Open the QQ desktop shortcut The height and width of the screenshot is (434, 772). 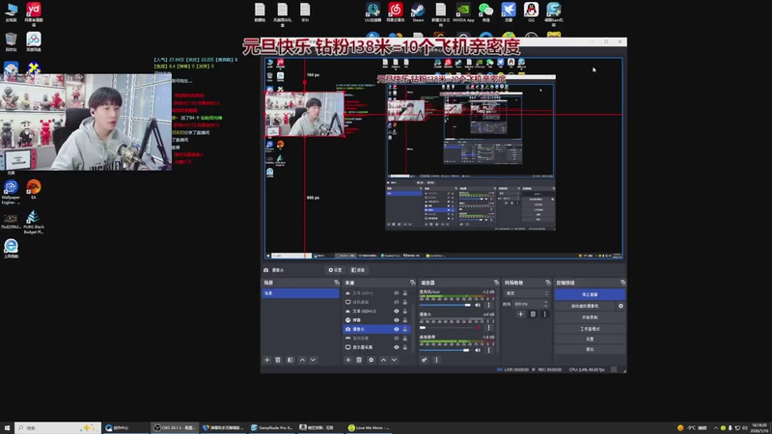(x=531, y=11)
